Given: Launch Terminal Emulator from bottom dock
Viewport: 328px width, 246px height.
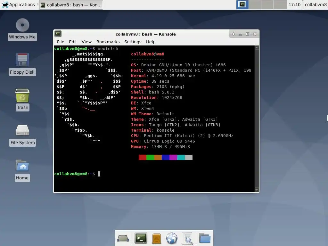Looking at the screenshot, I should click(x=141, y=238).
